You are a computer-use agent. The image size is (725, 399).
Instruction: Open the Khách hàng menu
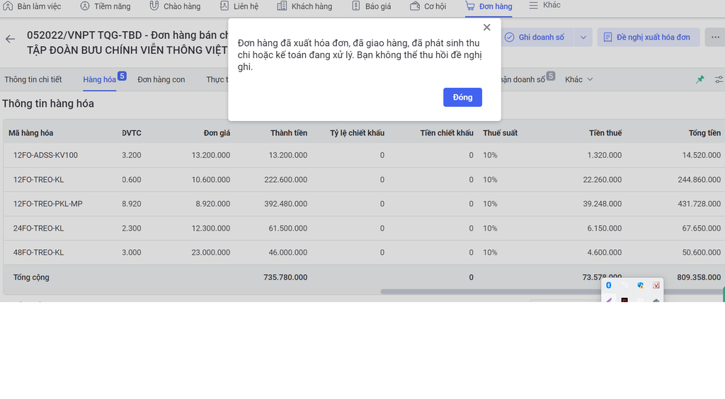(304, 6)
